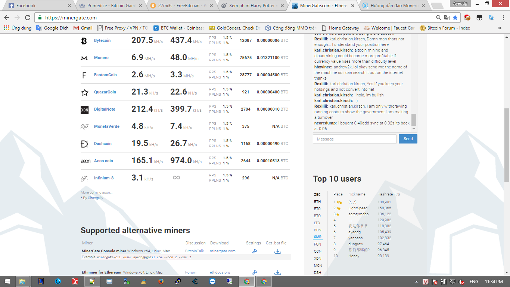Click the LightSpeed nickname in Top 10
Viewport: 510px width, 287px height.
coord(358,208)
